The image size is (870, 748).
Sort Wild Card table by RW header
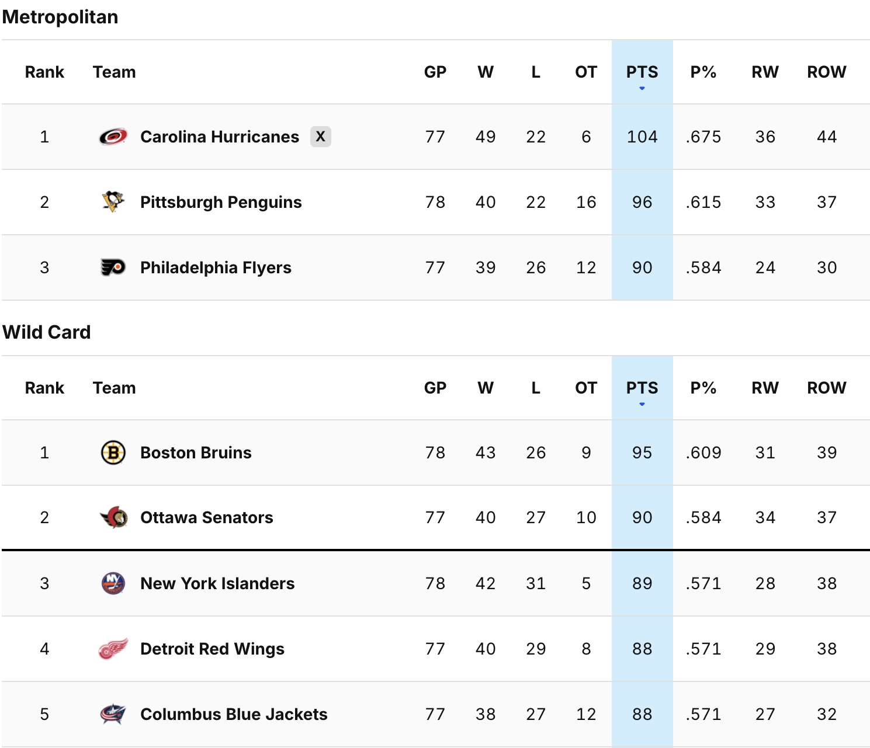[765, 388]
